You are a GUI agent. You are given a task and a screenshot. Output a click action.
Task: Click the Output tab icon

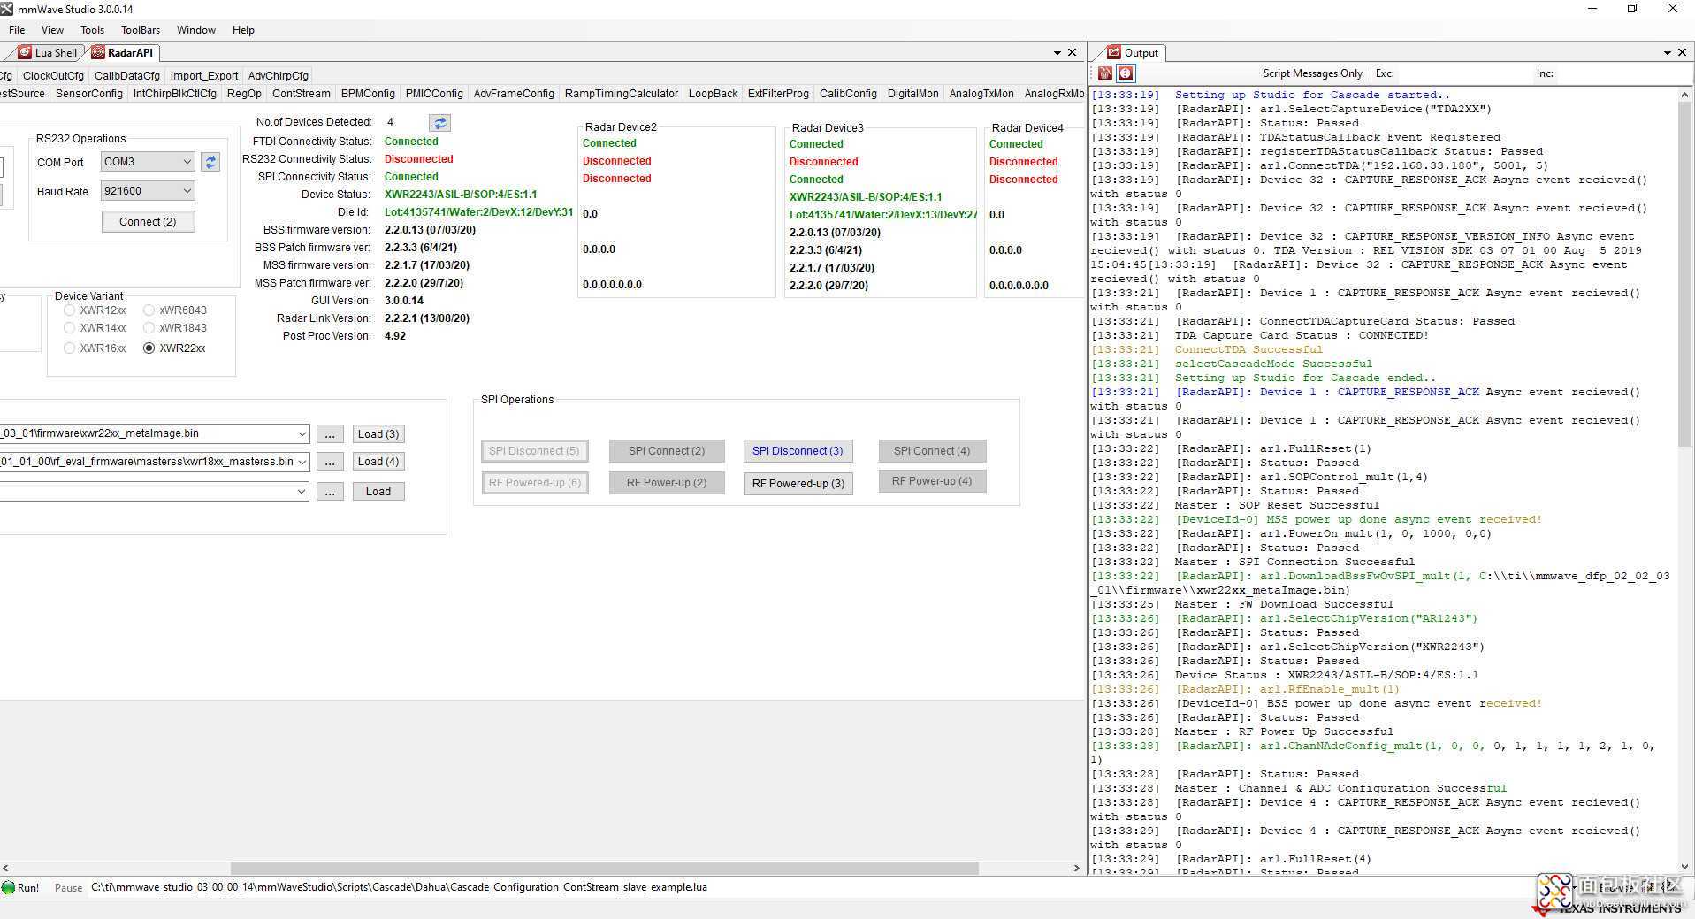point(1114,53)
